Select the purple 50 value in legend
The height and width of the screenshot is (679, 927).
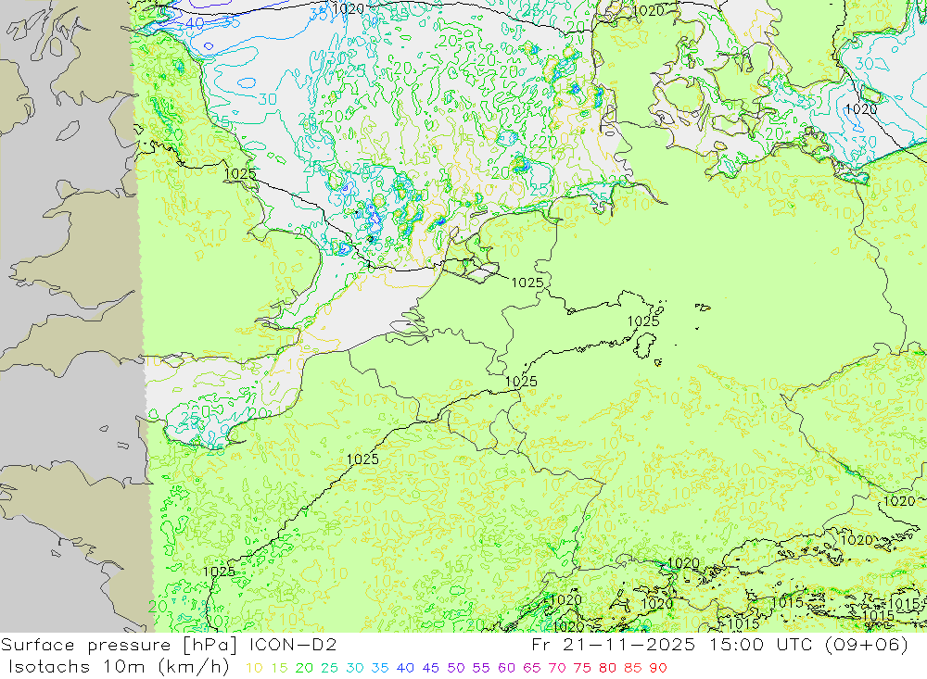456,668
